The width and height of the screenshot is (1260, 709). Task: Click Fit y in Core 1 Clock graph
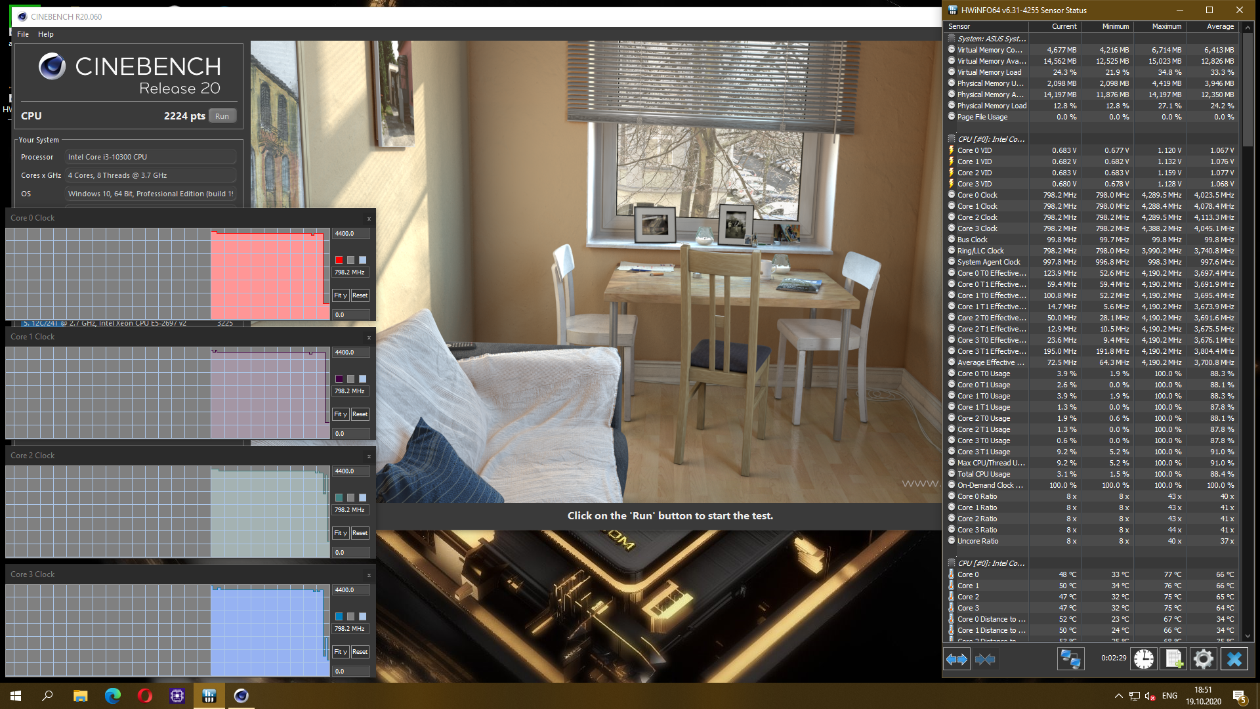click(x=340, y=414)
